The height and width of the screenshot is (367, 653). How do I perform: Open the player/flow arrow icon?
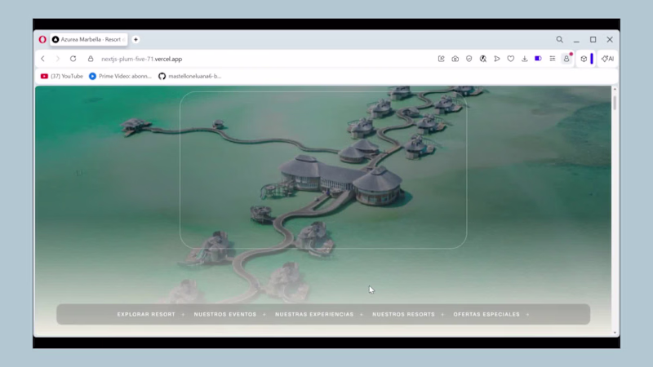pos(497,59)
